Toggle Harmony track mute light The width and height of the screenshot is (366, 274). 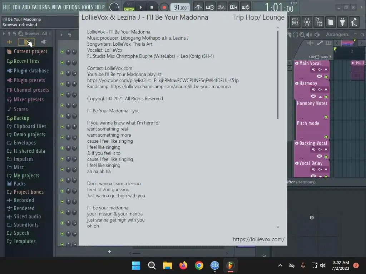[x=326, y=97]
